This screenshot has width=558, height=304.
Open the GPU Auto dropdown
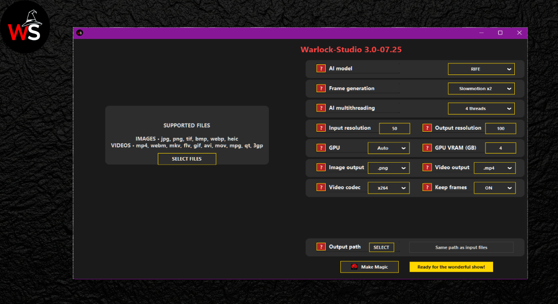(x=389, y=148)
